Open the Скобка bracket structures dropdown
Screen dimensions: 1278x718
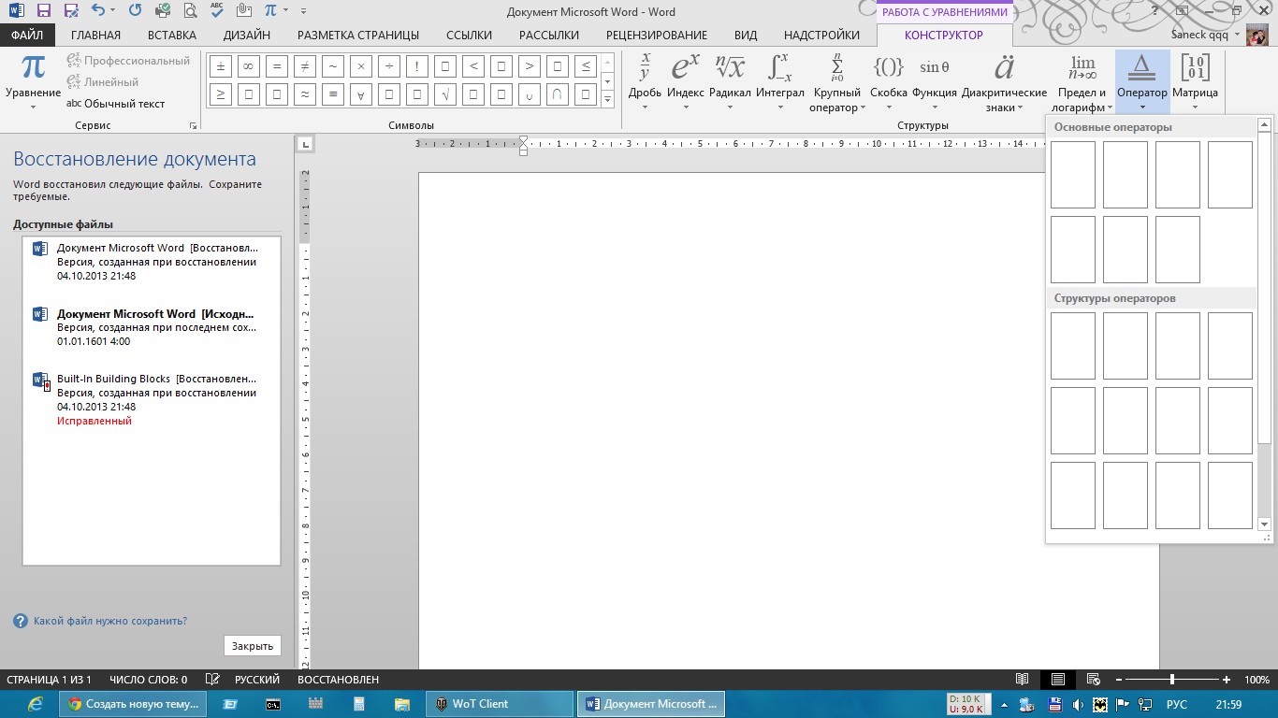pyautogui.click(x=888, y=83)
